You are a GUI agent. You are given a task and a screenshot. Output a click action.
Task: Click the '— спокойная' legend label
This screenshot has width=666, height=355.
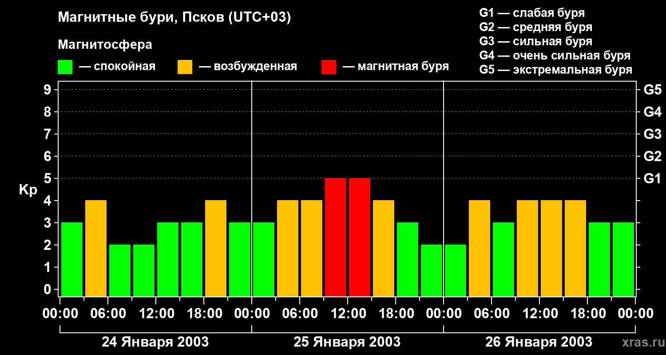pos(117,67)
